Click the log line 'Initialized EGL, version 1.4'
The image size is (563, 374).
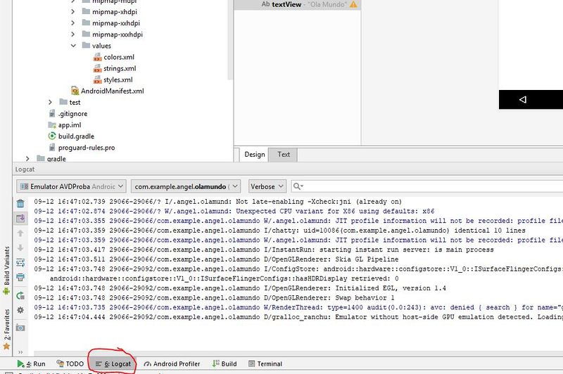240,288
